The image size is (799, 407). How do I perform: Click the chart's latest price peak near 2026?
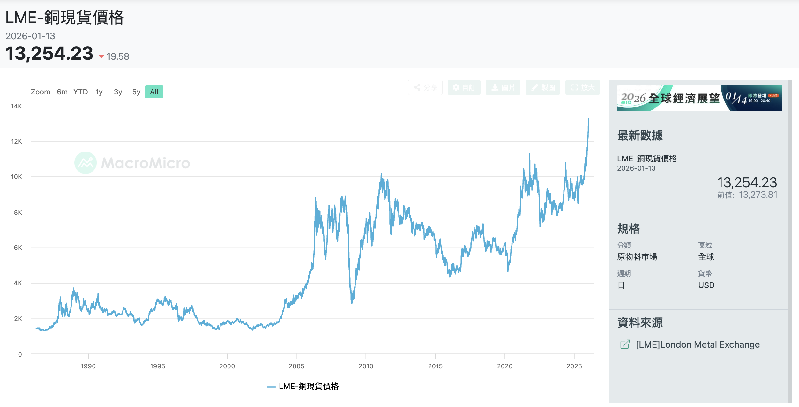pyautogui.click(x=588, y=119)
